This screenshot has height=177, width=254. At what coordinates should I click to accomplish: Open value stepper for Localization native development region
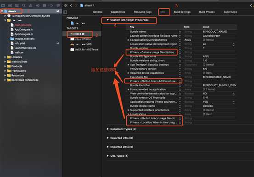click(x=233, y=44)
